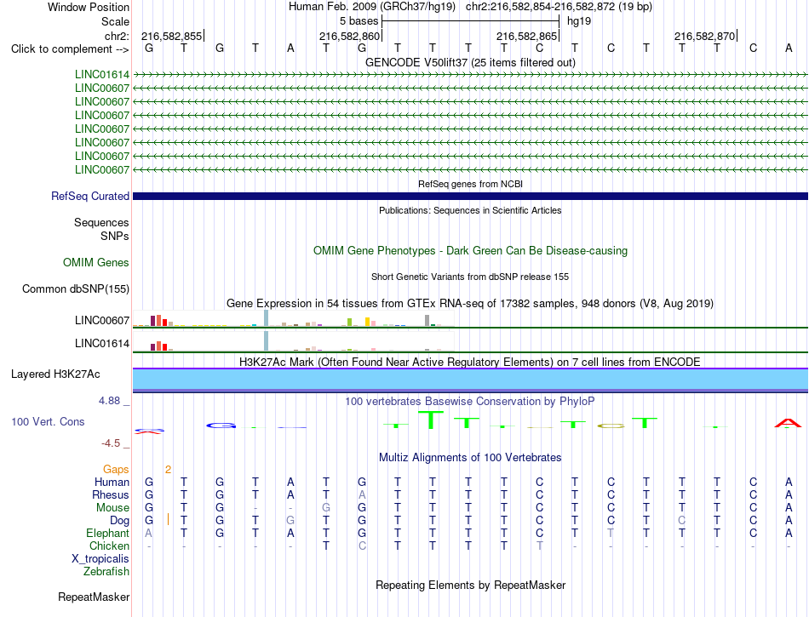
Task: Click the H3K27Ac Mark track title
Action: pos(470,362)
